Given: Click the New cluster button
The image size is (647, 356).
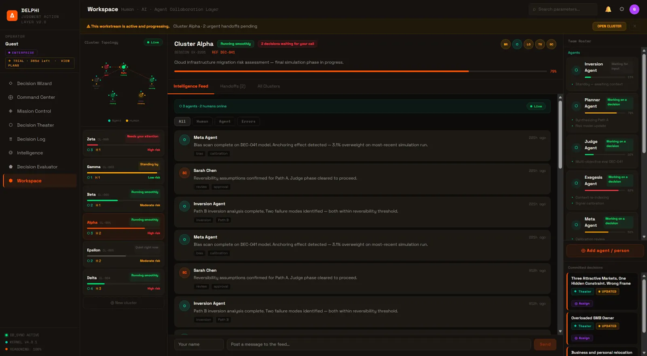Looking at the screenshot, I should click(123, 303).
